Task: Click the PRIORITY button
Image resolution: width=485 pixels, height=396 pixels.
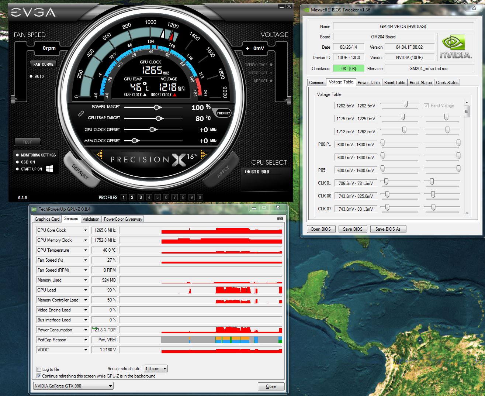Action: (224, 113)
